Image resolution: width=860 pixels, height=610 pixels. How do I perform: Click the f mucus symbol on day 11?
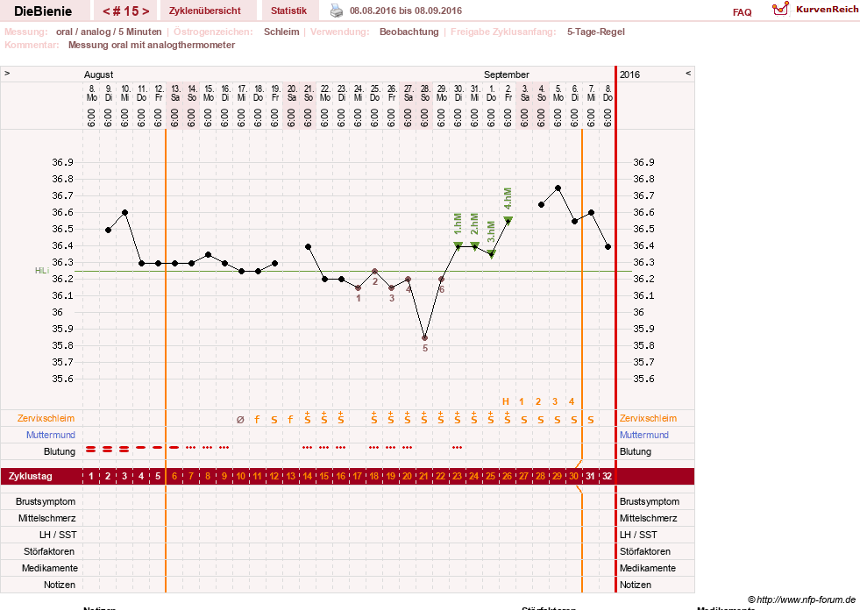[257, 420]
